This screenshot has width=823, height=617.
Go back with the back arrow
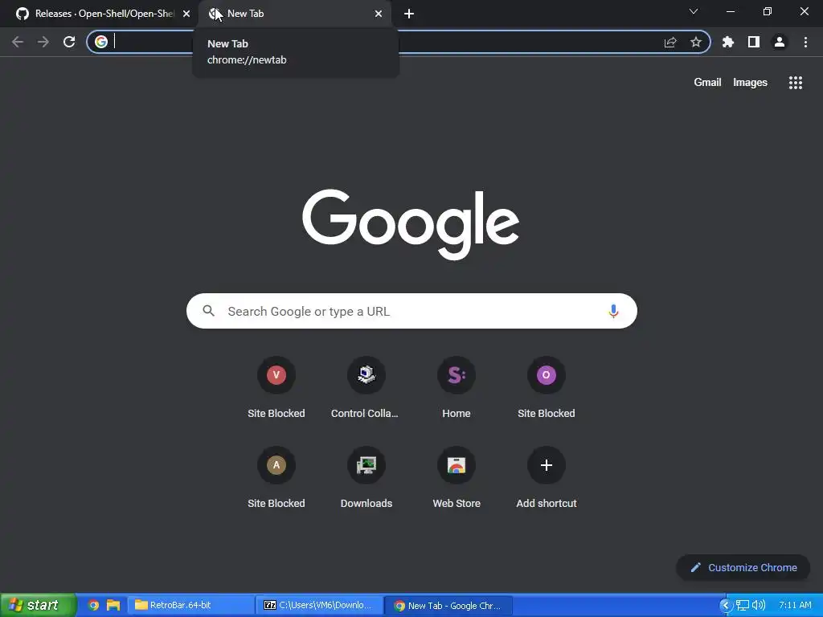pos(18,42)
